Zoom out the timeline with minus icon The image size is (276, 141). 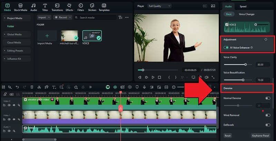pos(174,87)
